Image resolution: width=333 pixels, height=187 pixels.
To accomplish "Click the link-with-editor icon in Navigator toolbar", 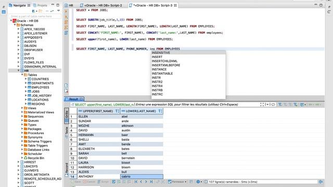I will point(52,11).
